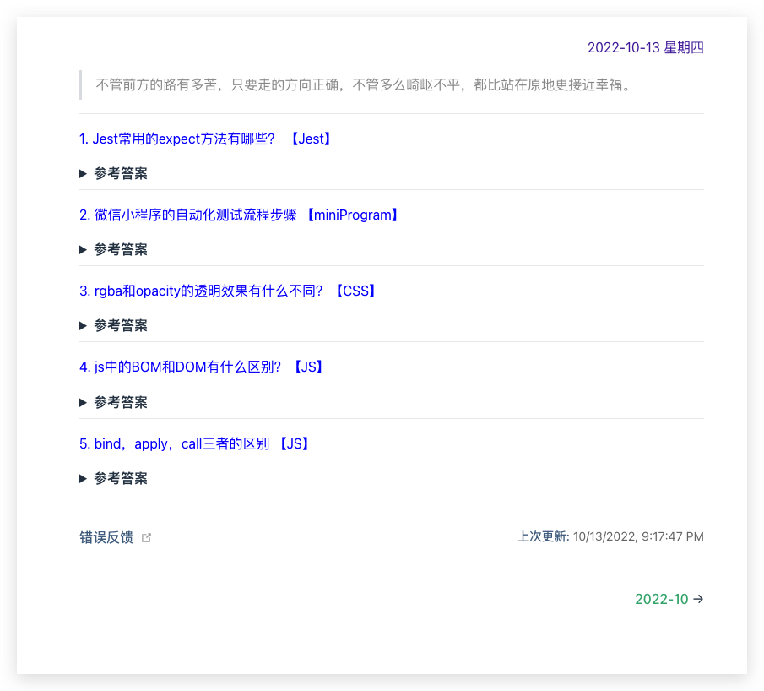Open question 5 on bind, apply, call
The image size is (764, 691).
point(174,444)
